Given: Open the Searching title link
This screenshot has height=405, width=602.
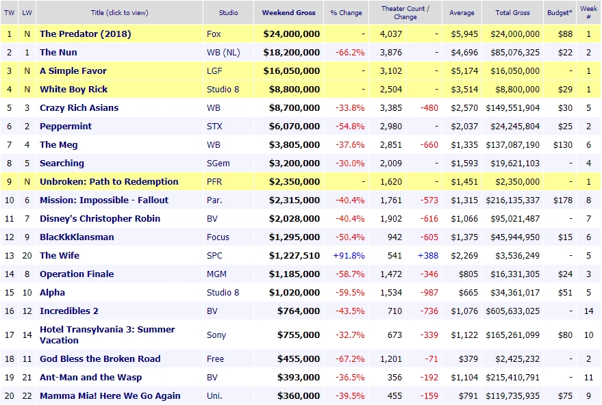Looking at the screenshot, I should click(62, 163).
